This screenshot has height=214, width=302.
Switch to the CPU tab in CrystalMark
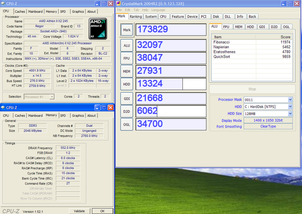click(163, 16)
